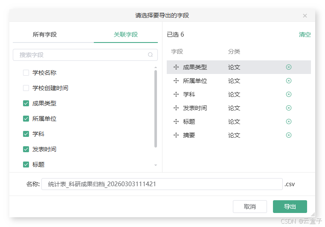
Task: Click the field list scrollbar thumb
Action: (156, 109)
